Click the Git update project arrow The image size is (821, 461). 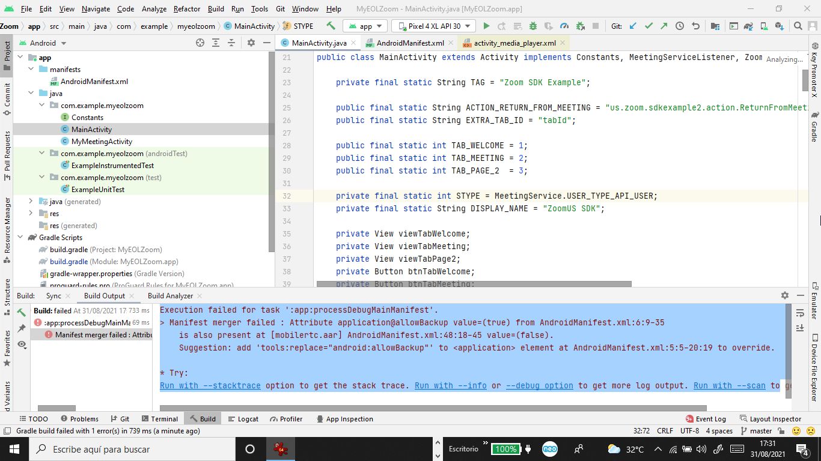(x=633, y=26)
